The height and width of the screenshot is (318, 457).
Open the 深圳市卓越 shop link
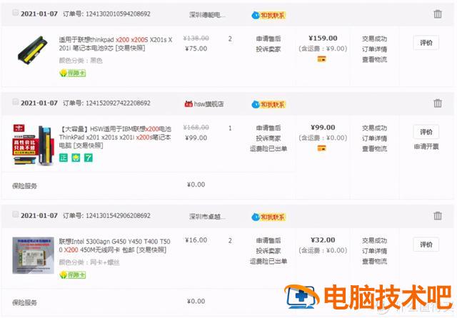[x=207, y=217]
